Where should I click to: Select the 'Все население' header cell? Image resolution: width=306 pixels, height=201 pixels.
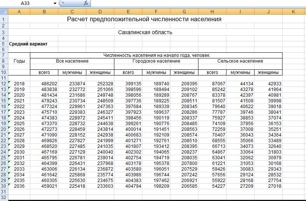(72, 61)
